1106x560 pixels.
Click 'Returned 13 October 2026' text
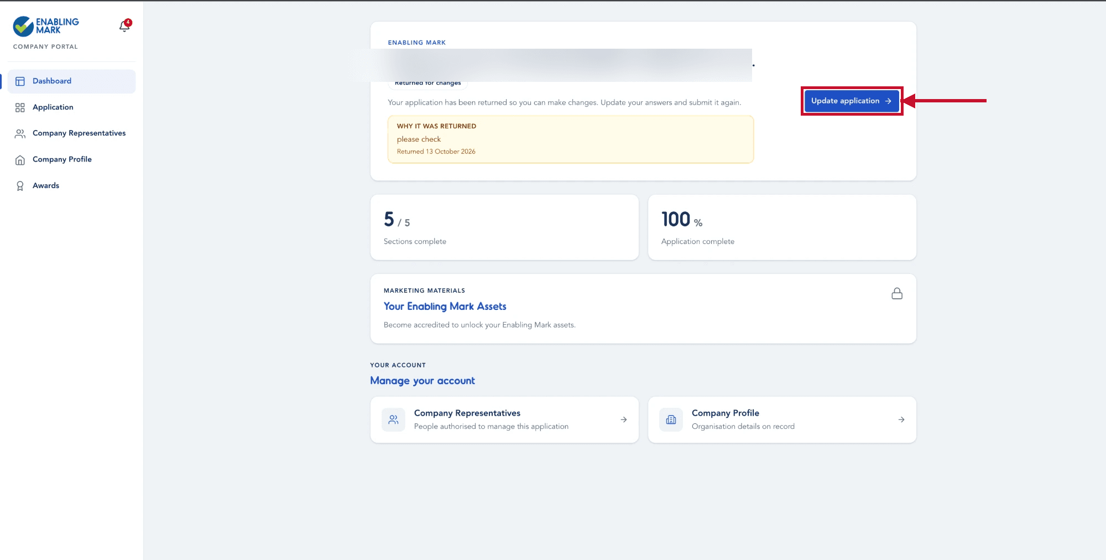pyautogui.click(x=436, y=152)
